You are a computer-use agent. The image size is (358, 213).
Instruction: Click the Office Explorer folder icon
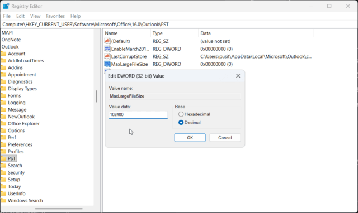click(4, 124)
